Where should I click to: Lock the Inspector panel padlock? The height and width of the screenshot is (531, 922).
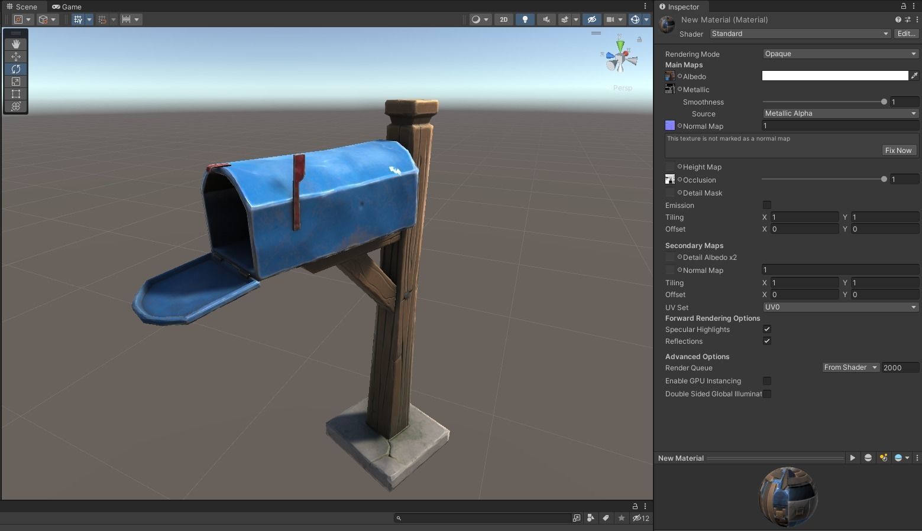[x=904, y=6]
